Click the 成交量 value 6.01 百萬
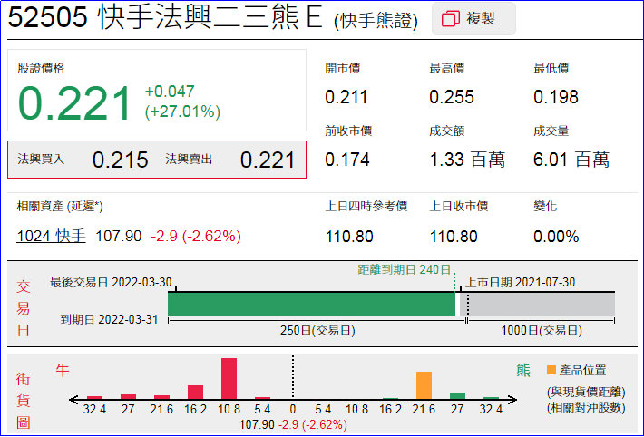This screenshot has height=437, width=644. coord(571,160)
